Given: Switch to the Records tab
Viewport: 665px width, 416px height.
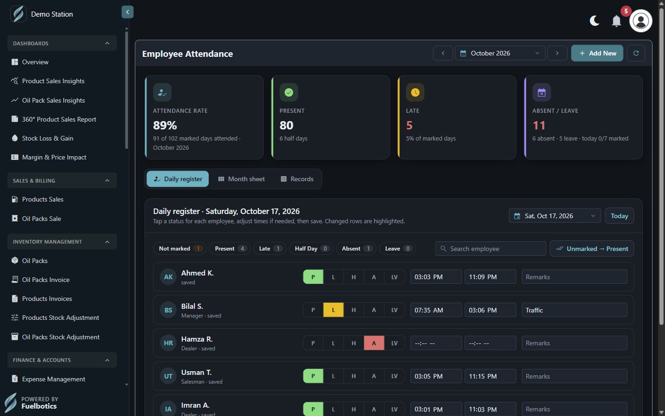Looking at the screenshot, I should point(297,179).
